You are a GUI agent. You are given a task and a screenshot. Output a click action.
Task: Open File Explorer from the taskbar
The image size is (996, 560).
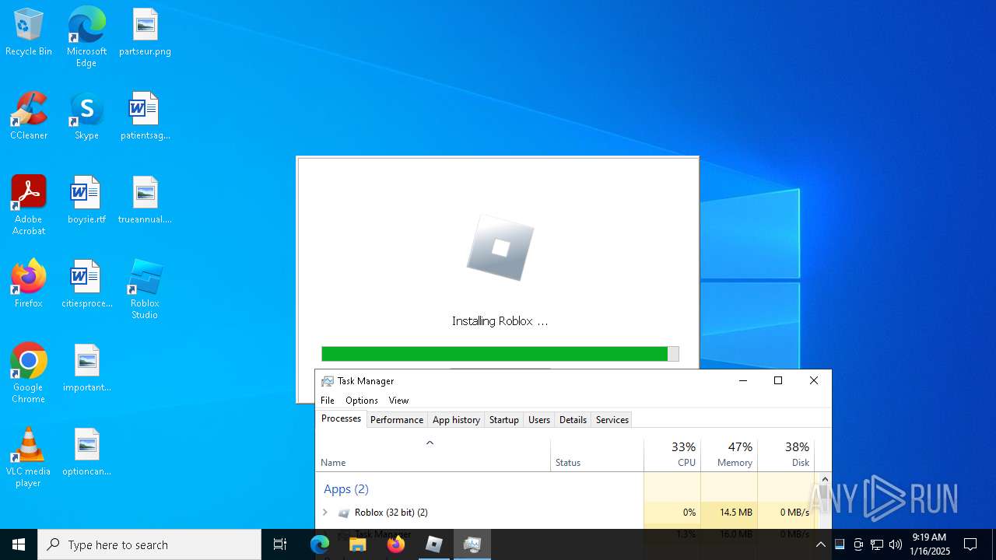coord(358,544)
